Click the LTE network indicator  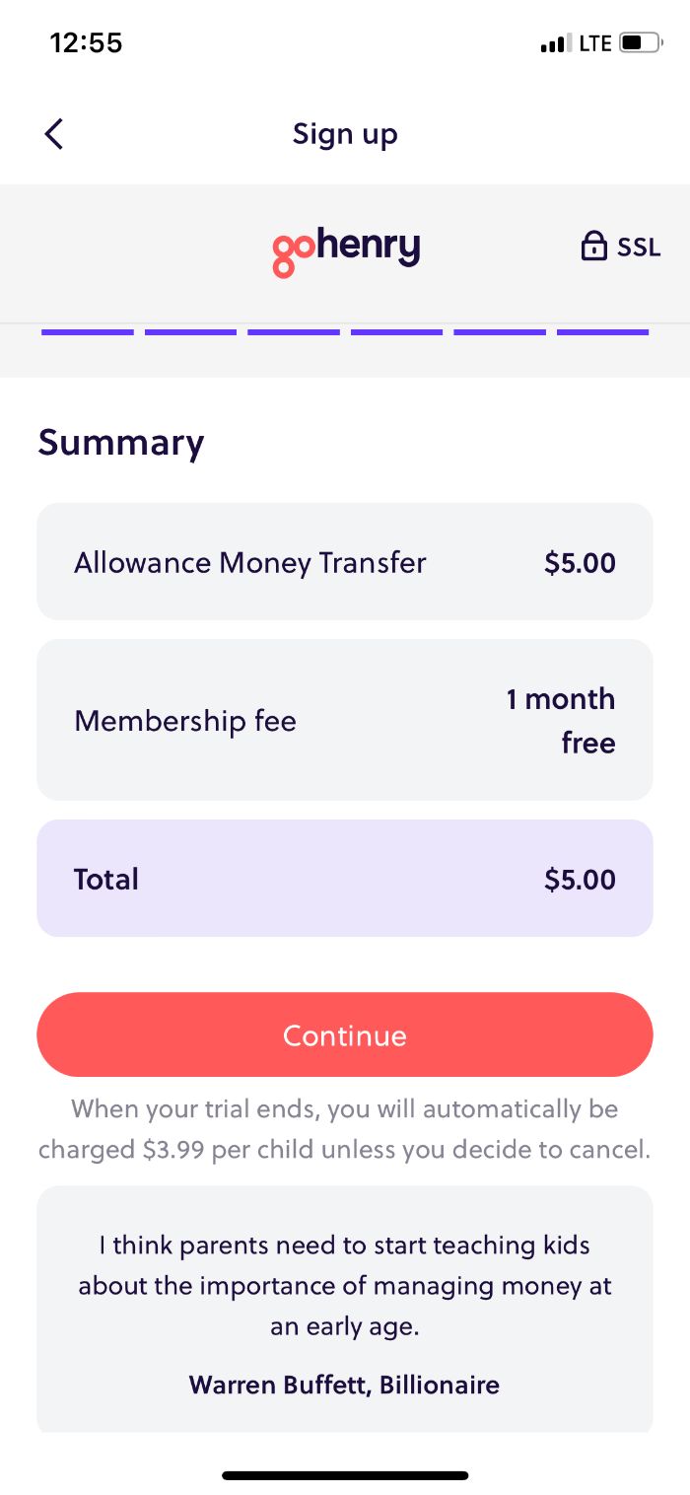(595, 42)
